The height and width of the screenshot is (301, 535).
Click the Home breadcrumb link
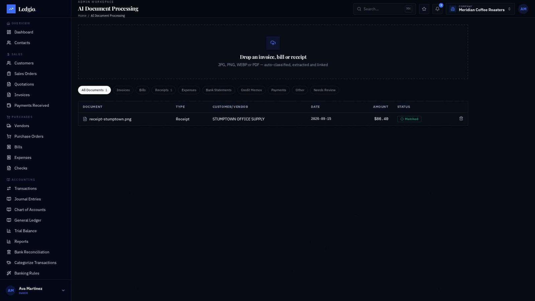[x=82, y=16]
